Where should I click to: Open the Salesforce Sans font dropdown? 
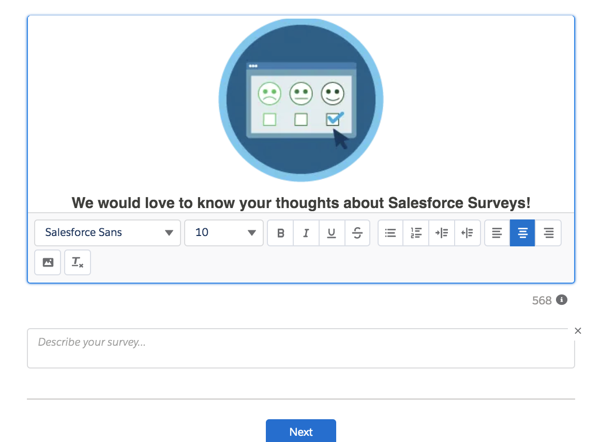coord(107,233)
